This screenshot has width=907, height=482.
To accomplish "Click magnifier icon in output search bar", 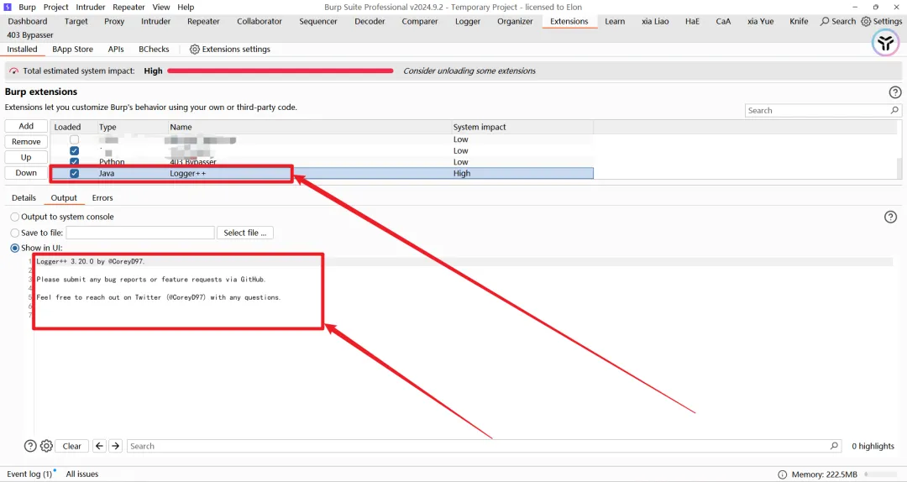I will (x=834, y=446).
